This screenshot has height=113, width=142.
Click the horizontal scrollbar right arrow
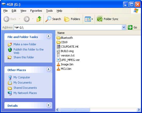(x=139, y=110)
